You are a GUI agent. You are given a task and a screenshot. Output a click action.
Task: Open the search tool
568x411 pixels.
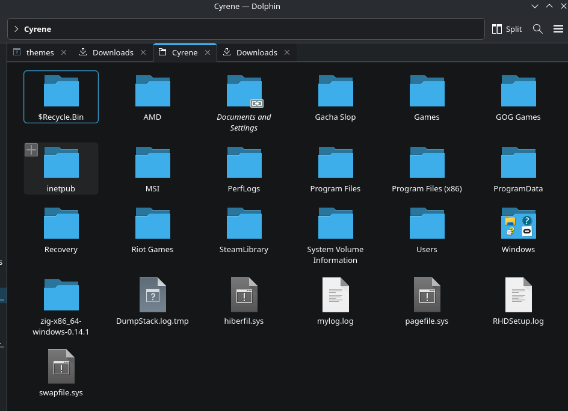537,29
